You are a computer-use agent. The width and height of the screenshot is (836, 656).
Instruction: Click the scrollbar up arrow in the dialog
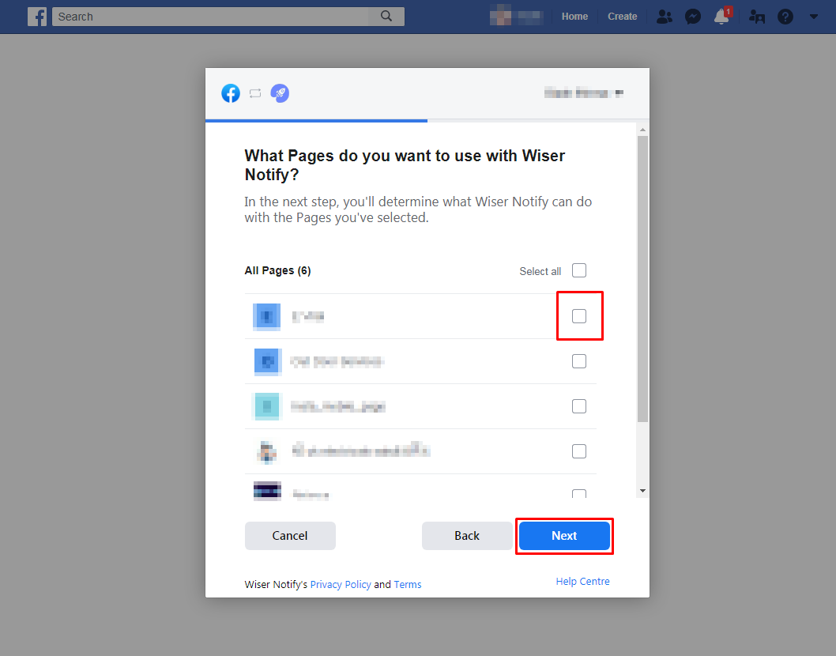[x=643, y=130]
